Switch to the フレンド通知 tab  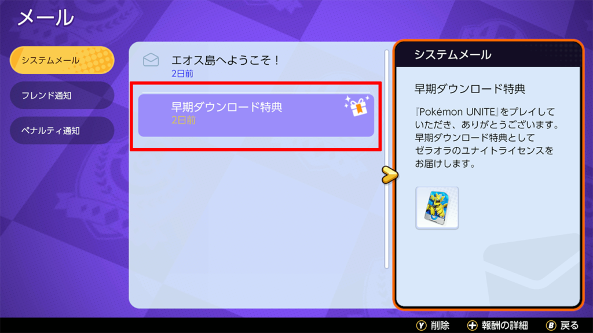[62, 95]
